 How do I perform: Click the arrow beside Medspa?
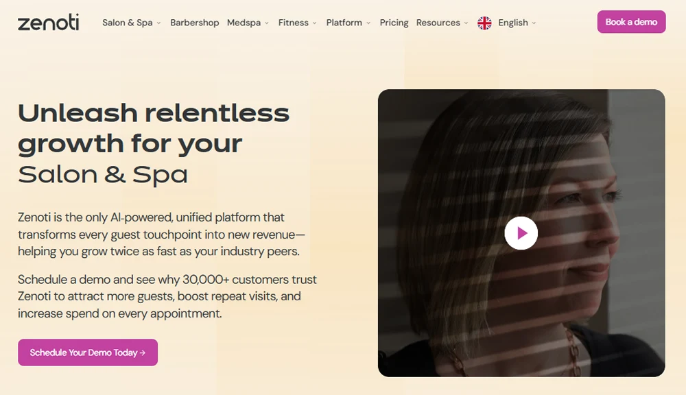(x=267, y=23)
